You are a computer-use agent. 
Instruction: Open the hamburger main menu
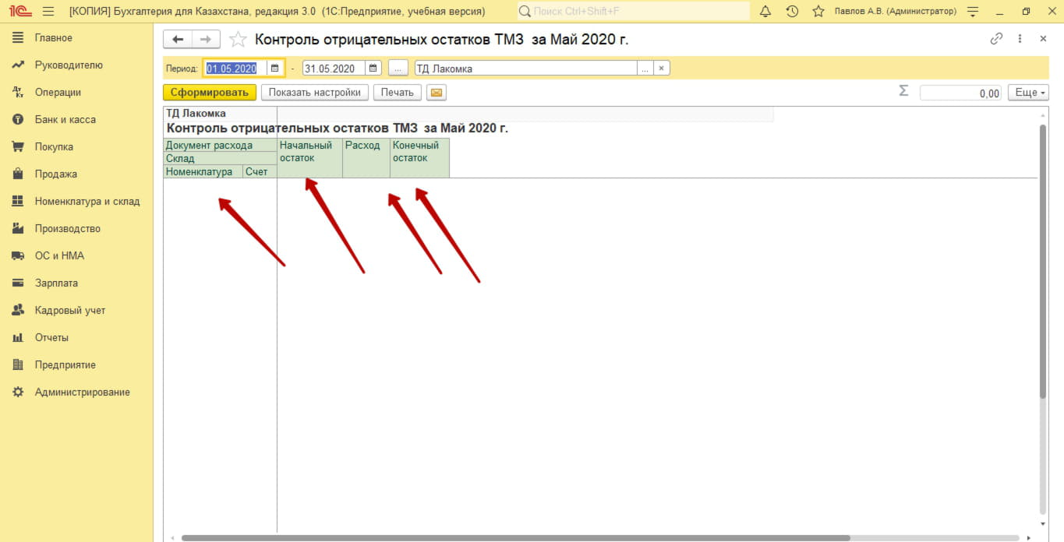tap(48, 12)
